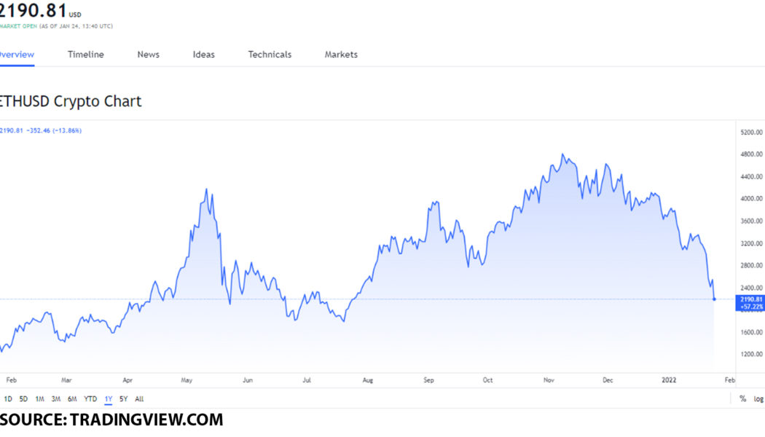Toggle percentage scale on chart
The width and height of the screenshot is (765, 437).
click(742, 399)
